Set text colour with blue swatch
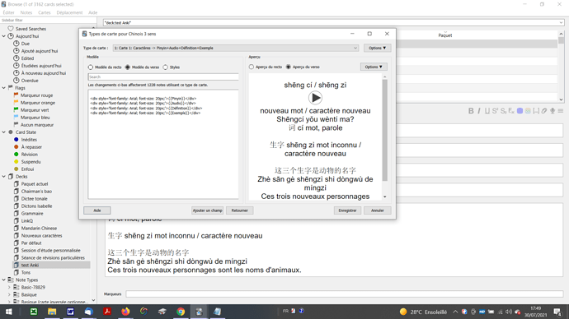 (520, 111)
